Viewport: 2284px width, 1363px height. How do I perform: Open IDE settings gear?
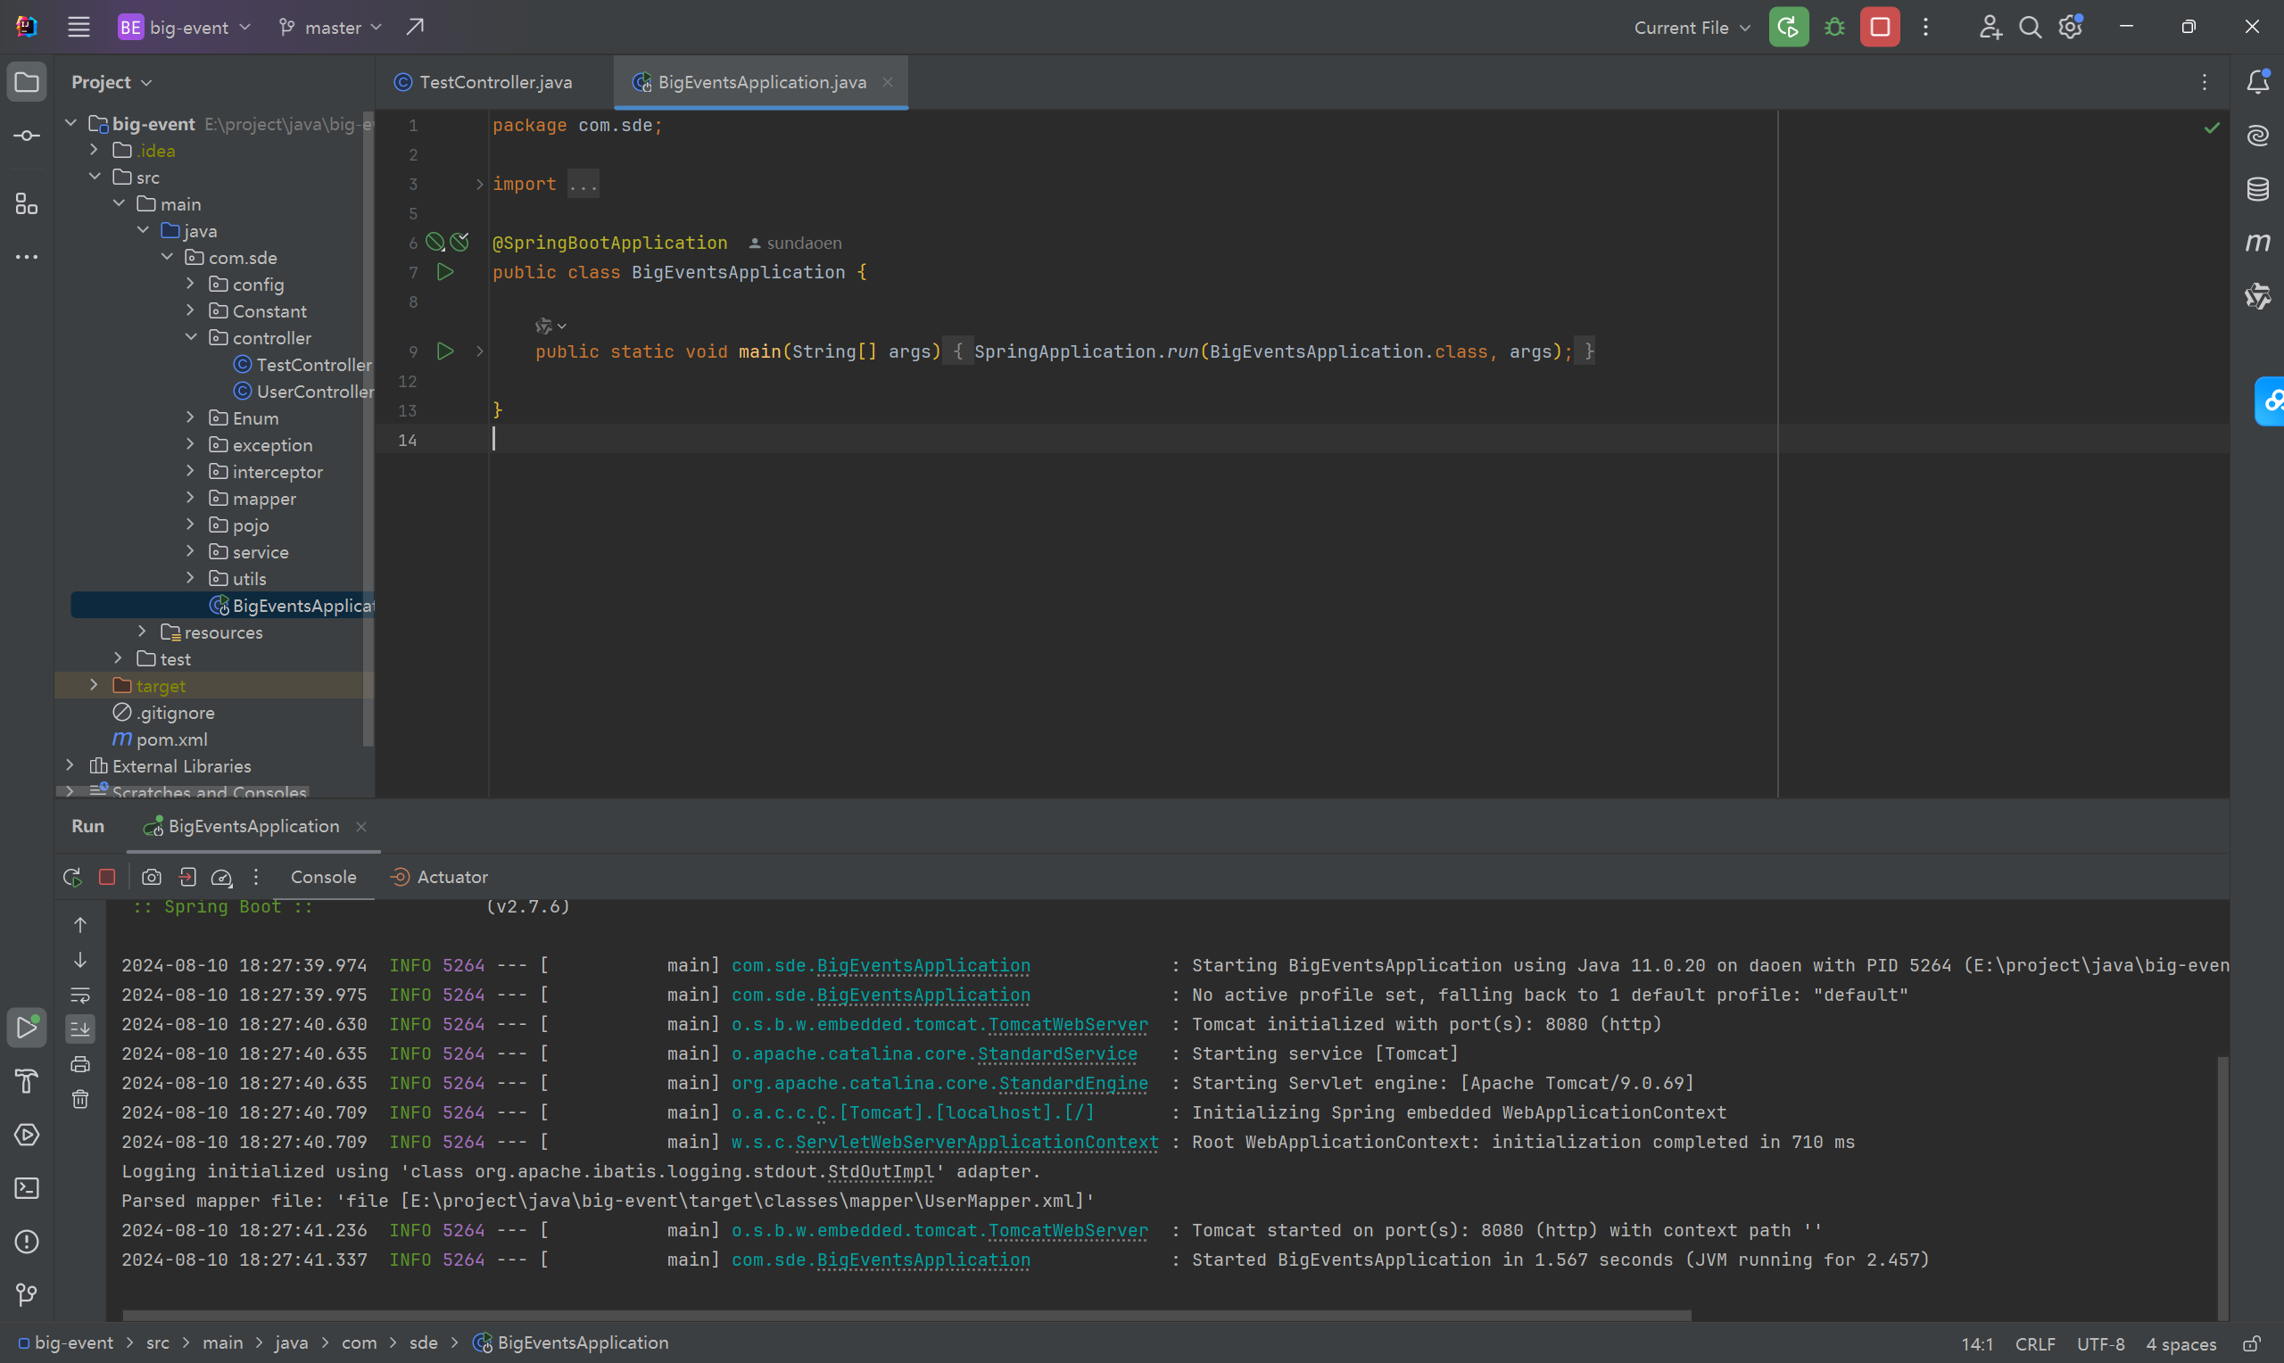(x=2071, y=27)
